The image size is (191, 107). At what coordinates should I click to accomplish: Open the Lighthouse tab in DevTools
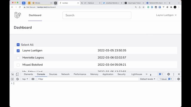point(137,74)
